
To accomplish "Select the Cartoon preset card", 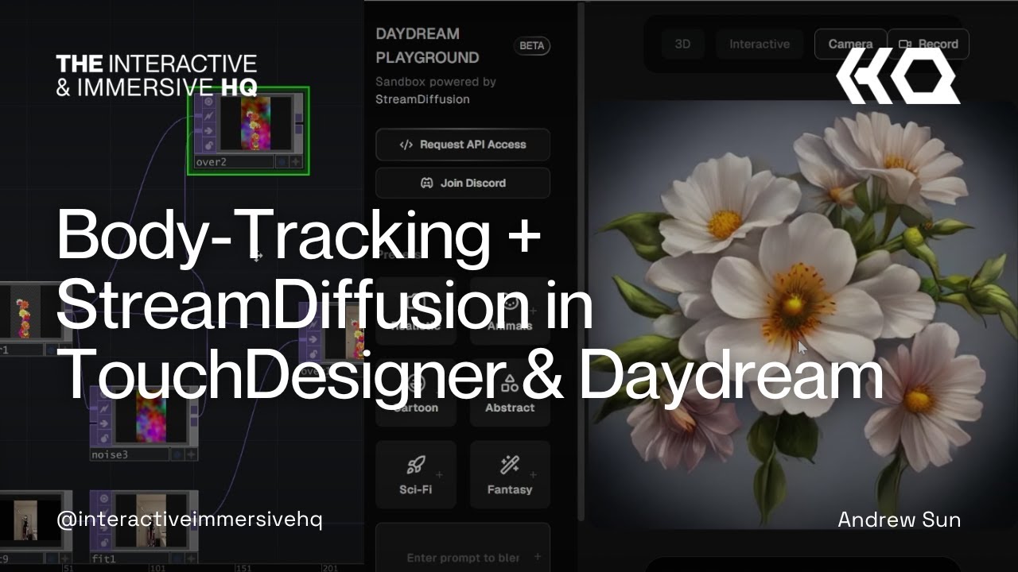I will tap(416, 393).
